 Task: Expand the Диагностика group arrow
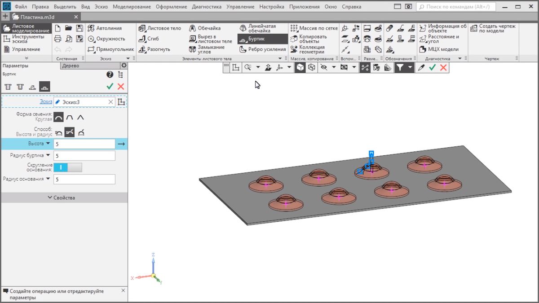(x=459, y=59)
